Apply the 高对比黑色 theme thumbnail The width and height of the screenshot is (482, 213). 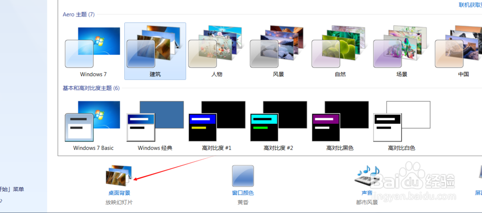tap(340, 121)
